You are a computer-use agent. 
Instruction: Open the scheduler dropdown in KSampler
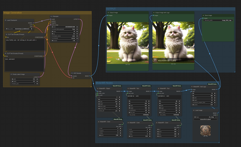pos(64,38)
